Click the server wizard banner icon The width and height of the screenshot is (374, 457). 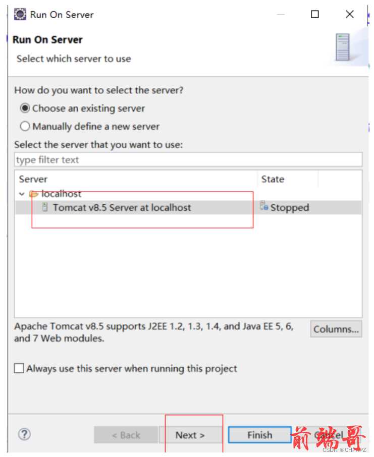[343, 47]
